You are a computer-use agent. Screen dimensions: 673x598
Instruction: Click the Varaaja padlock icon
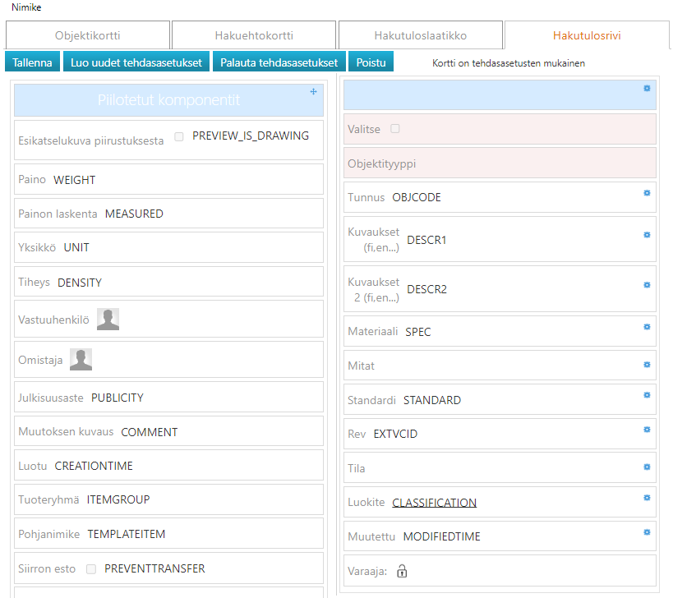click(403, 571)
